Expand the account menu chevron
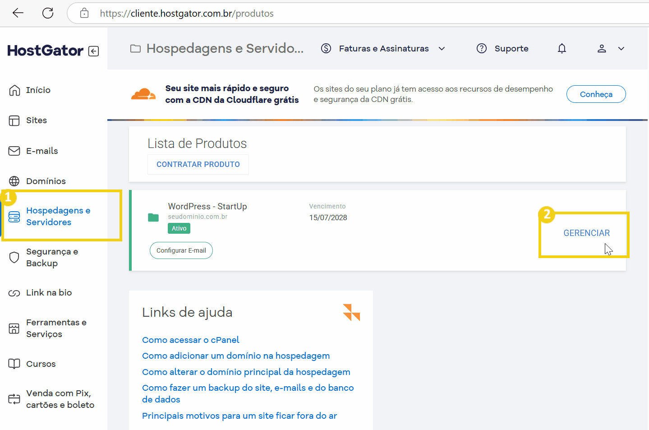 (x=621, y=48)
